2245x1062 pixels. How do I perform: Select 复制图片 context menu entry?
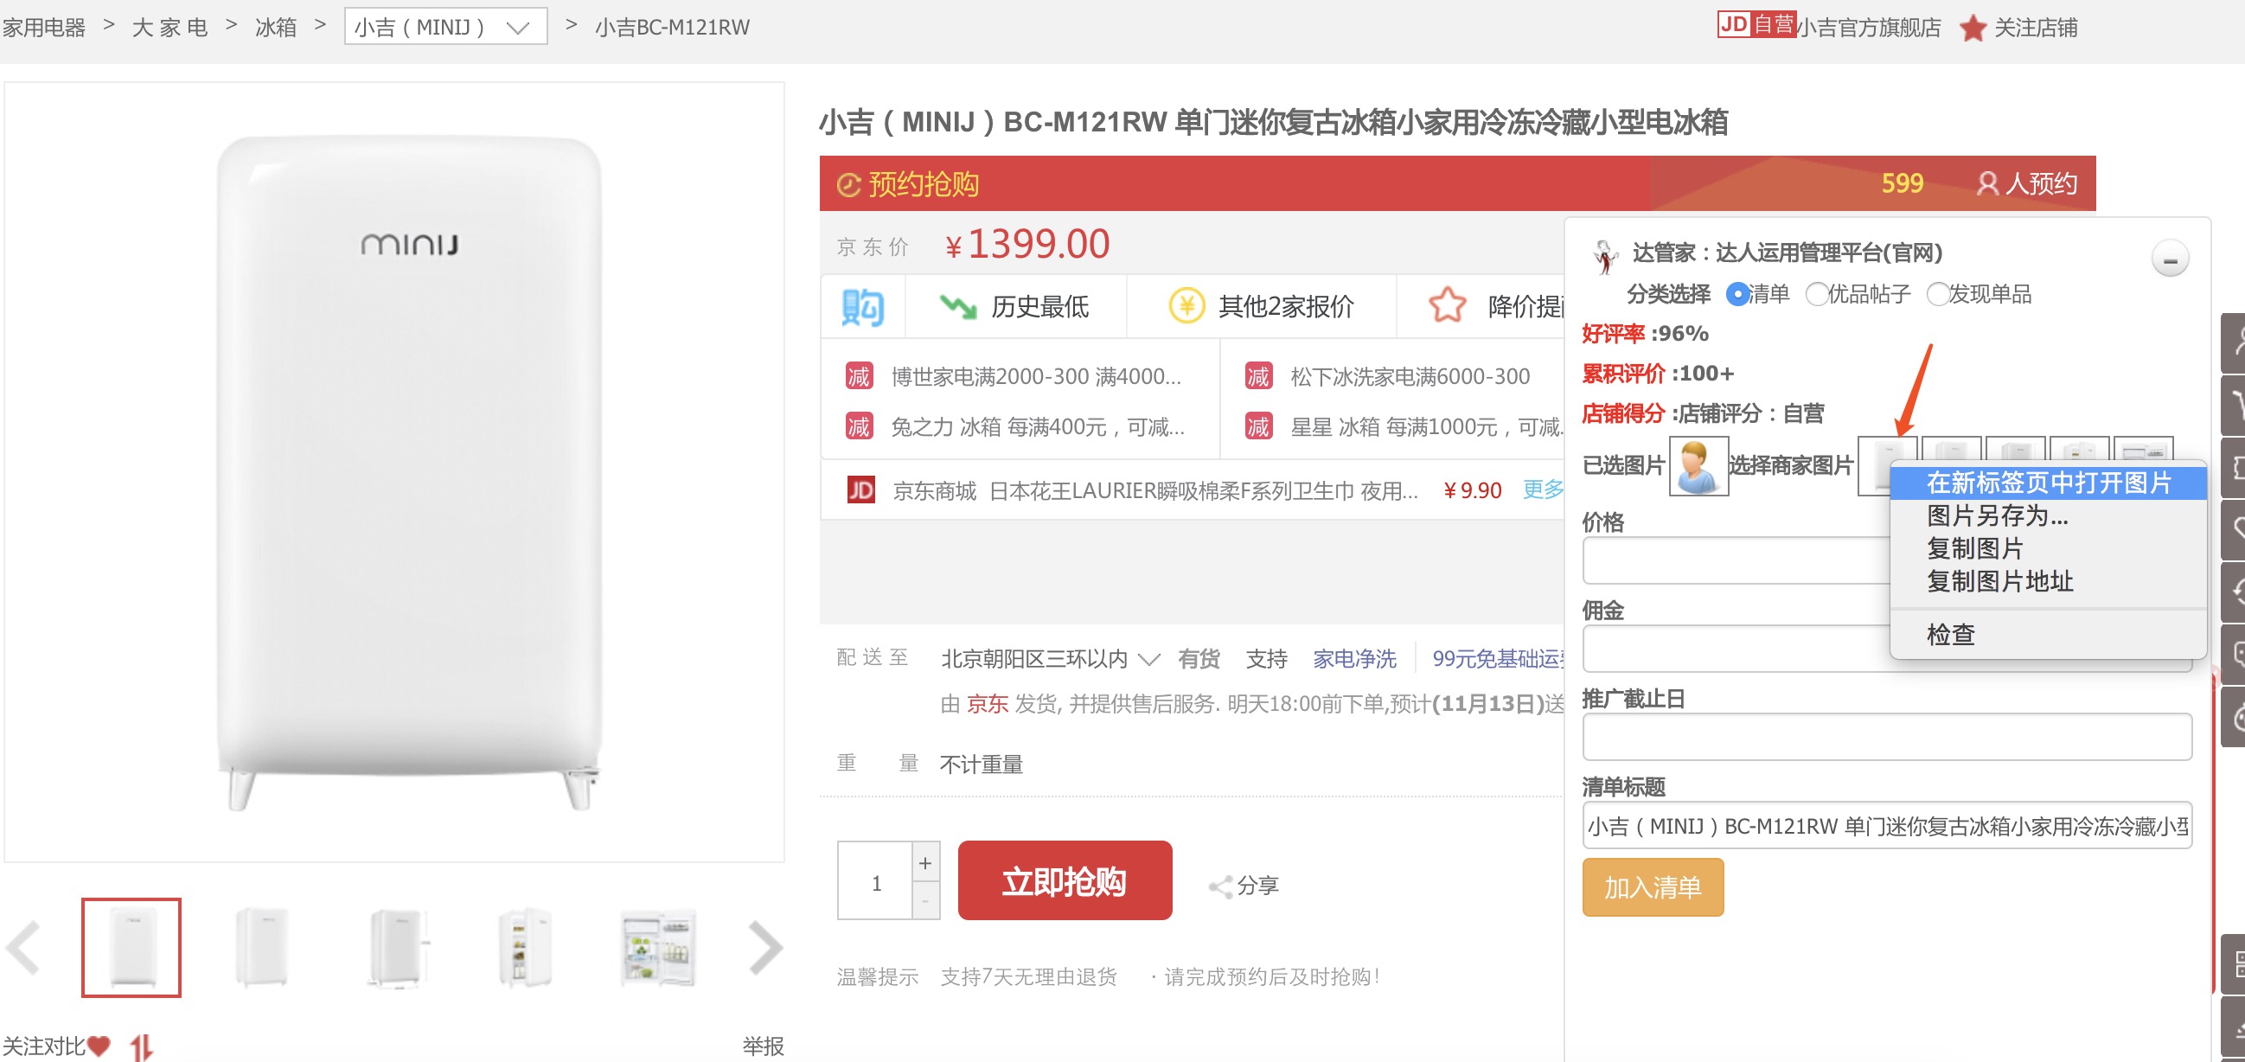click(x=1975, y=548)
